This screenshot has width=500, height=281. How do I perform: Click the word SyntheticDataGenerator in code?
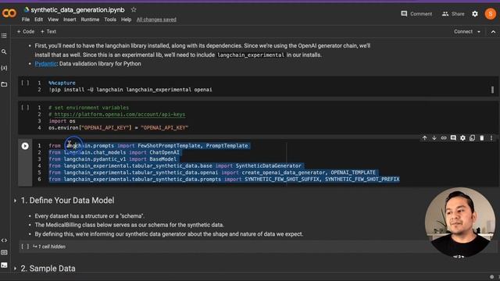(x=269, y=165)
